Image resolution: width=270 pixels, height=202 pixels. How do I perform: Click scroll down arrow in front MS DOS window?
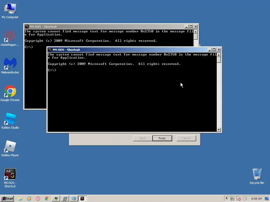tap(219, 129)
